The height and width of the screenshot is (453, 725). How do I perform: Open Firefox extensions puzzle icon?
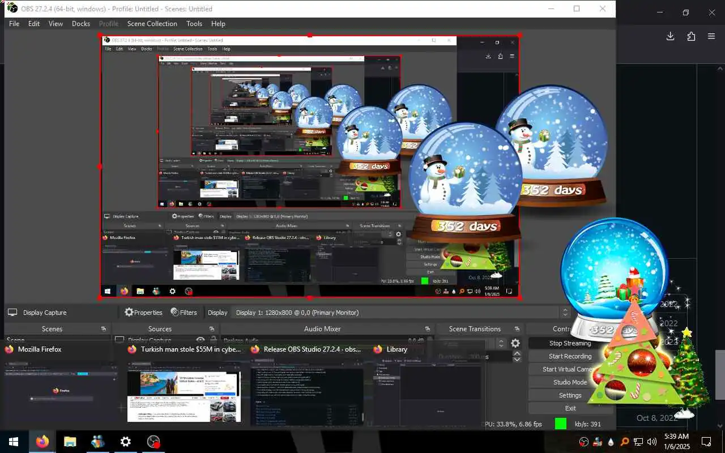point(691,36)
